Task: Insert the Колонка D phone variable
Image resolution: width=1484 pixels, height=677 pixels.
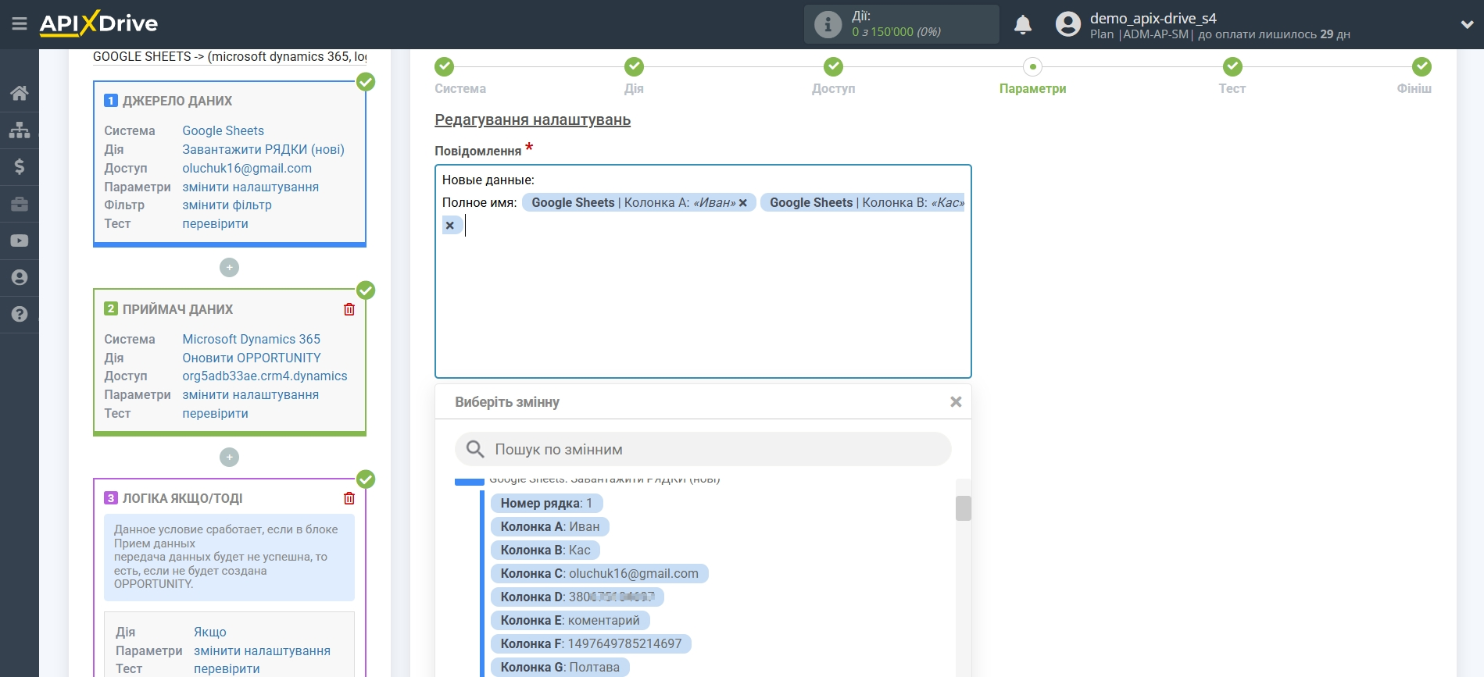Action: point(578,597)
